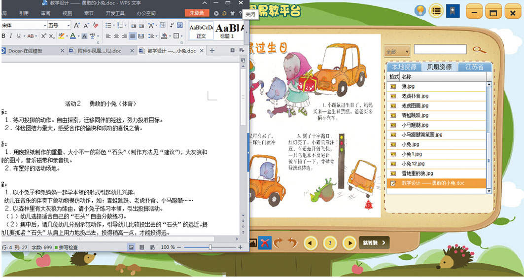Open the 引用 ribbon tab
This screenshot has height=278, width=524.
pos(24,13)
